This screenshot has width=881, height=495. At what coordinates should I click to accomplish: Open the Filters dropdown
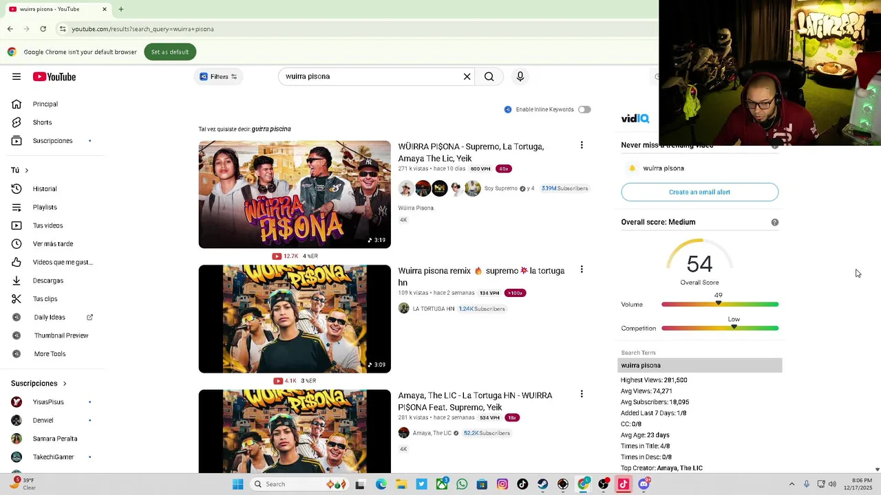(x=219, y=76)
